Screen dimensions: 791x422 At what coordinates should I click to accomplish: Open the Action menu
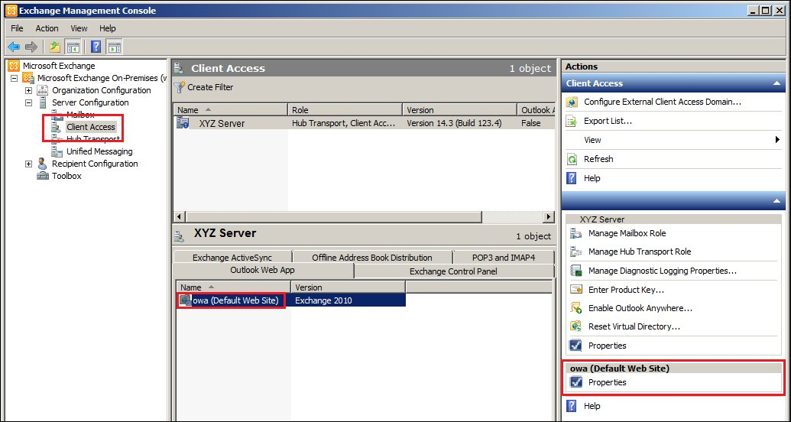pyautogui.click(x=47, y=28)
